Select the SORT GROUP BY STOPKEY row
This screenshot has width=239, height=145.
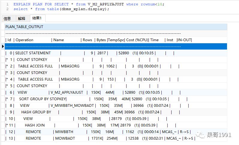point(116,99)
